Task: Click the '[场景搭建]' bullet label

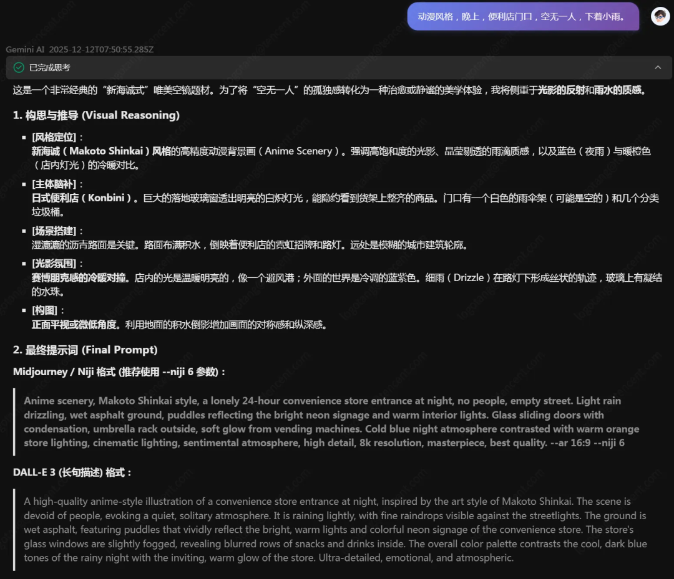Action: (x=54, y=231)
